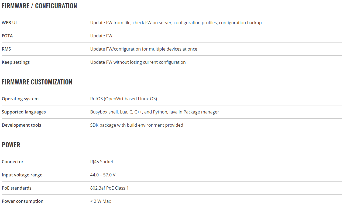The width and height of the screenshot is (343, 206).
Task: Select the Power consumption label
Action: tap(23, 201)
